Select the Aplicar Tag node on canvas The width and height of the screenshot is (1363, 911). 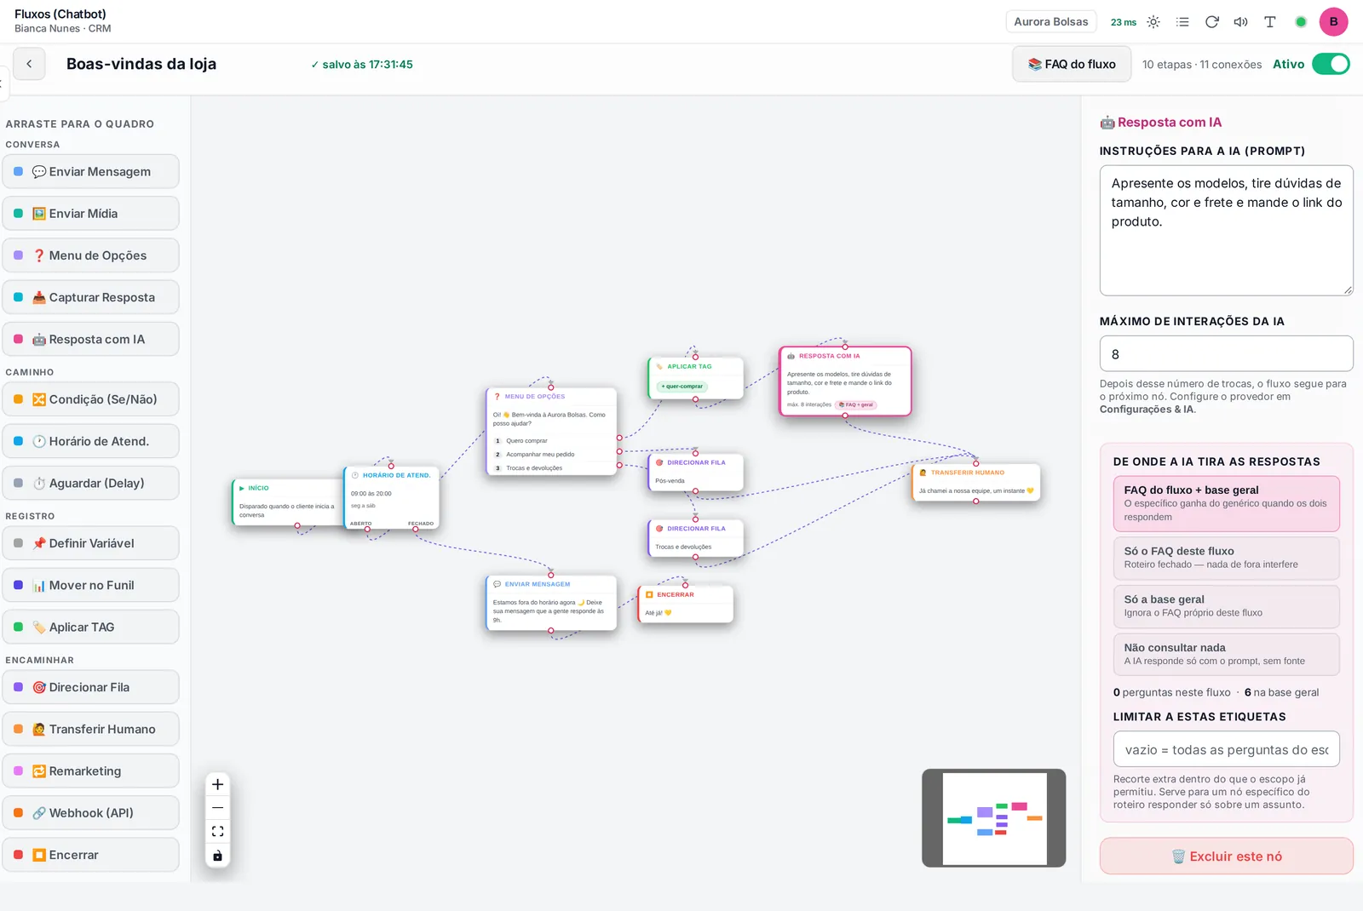pyautogui.click(x=695, y=378)
